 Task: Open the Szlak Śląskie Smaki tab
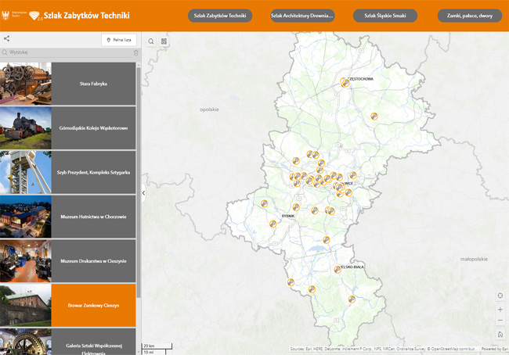point(385,16)
